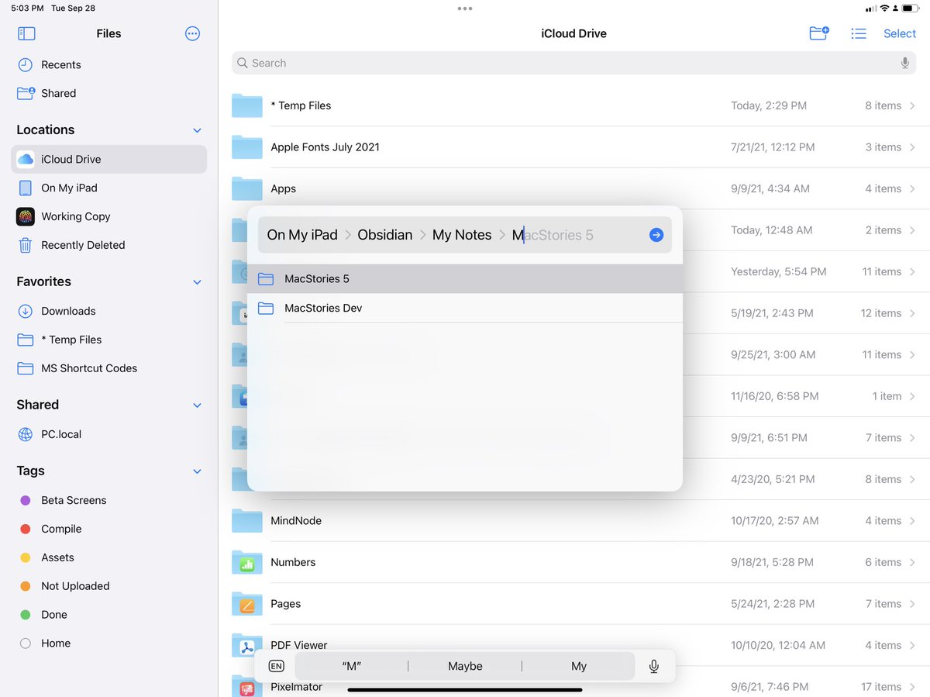The image size is (930, 697).
Task: Expand chevron on Numbers row
Action: (912, 562)
